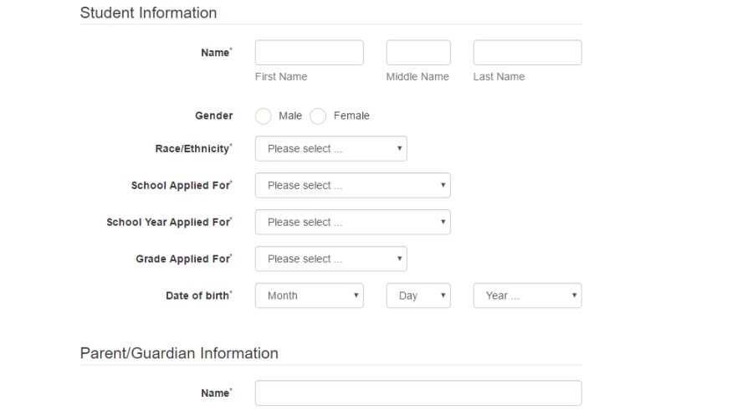Click the First Name input field
Image resolution: width=753 pixels, height=411 pixels.
309,53
